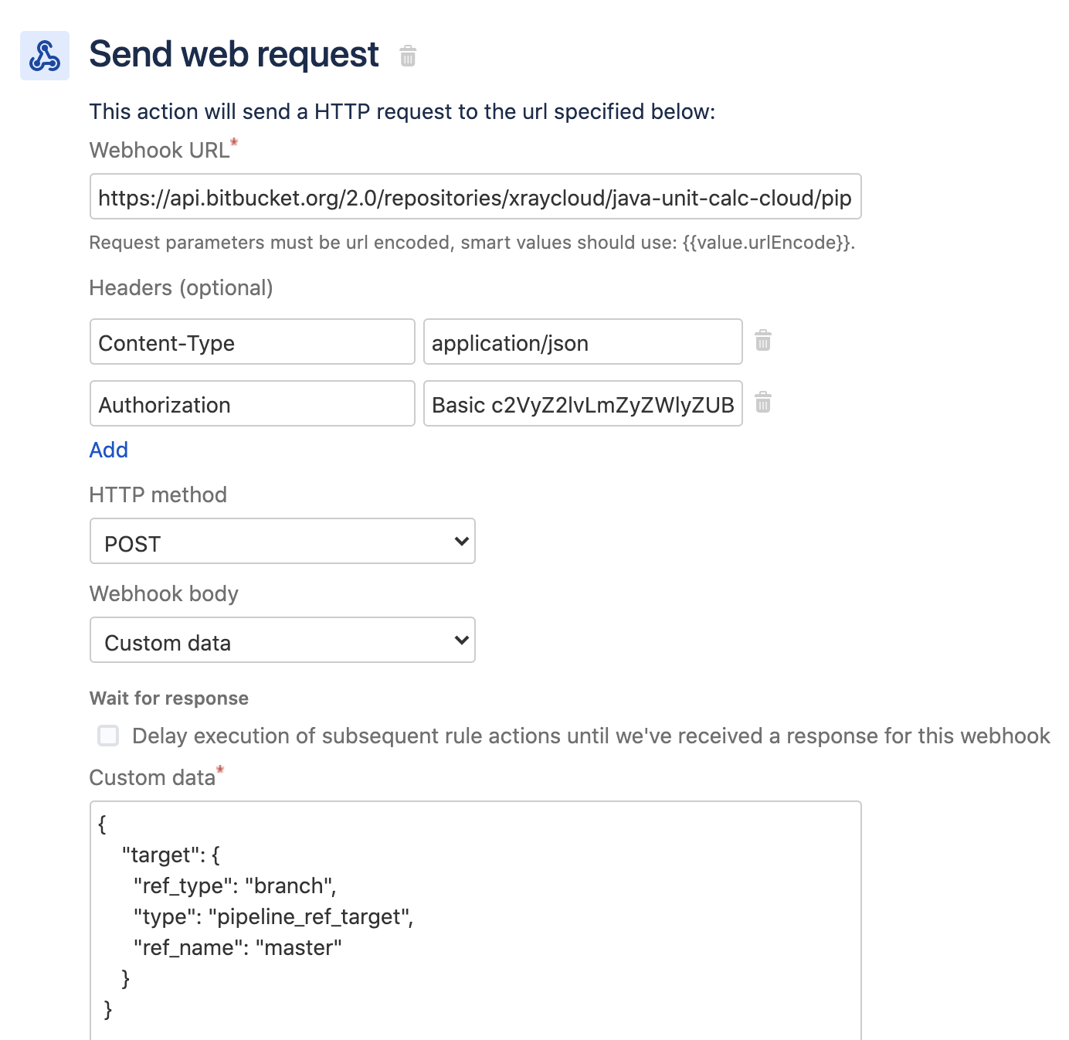Click the webhook icon beside the title
1069x1040 pixels.
pyautogui.click(x=45, y=56)
